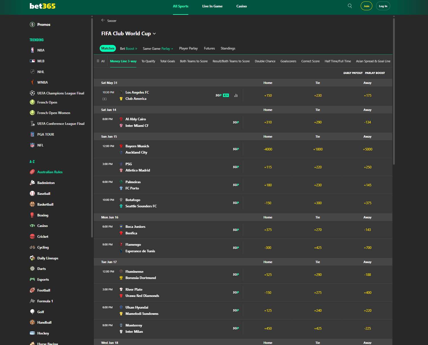The width and height of the screenshot is (428, 345).
Task: Select -134 Away odds for Inter Miami CF
Action: [368, 122]
